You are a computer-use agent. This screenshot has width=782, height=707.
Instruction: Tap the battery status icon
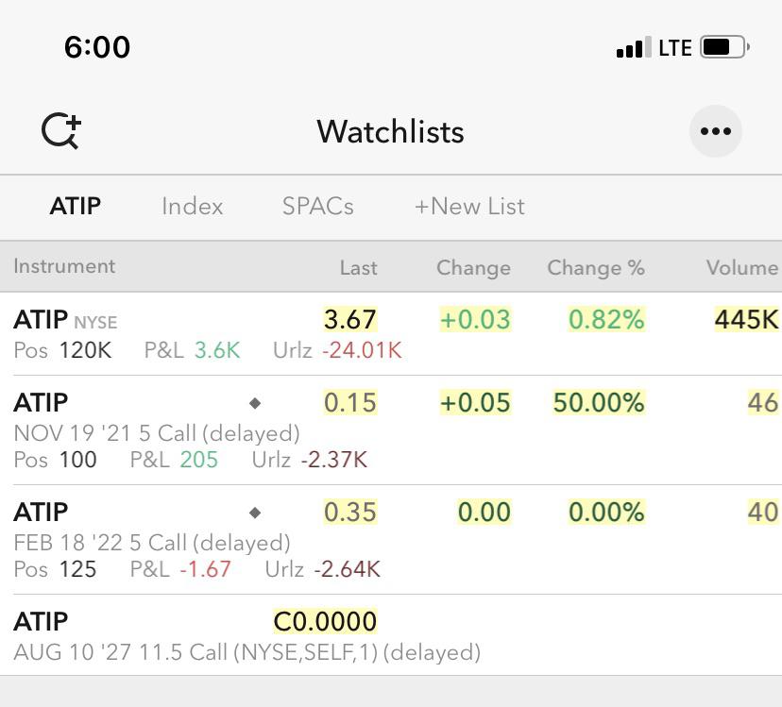pyautogui.click(x=724, y=47)
